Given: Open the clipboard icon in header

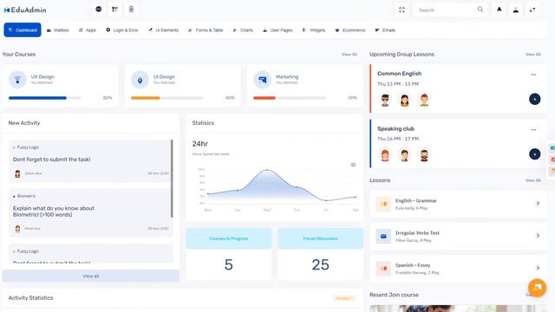Looking at the screenshot, I should click(x=131, y=10).
